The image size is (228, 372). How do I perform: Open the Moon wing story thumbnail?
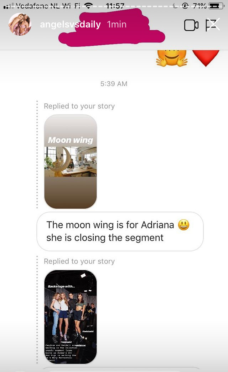[x=71, y=162]
